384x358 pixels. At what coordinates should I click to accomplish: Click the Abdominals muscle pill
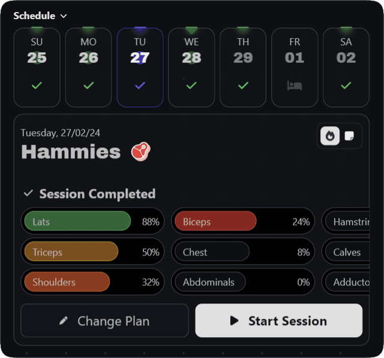point(242,282)
